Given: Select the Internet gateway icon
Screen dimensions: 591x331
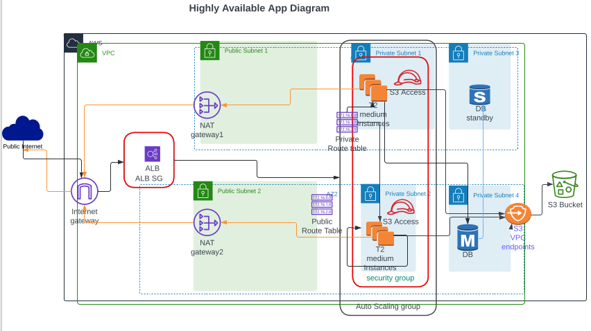Looking at the screenshot, I should pyautogui.click(x=85, y=191).
